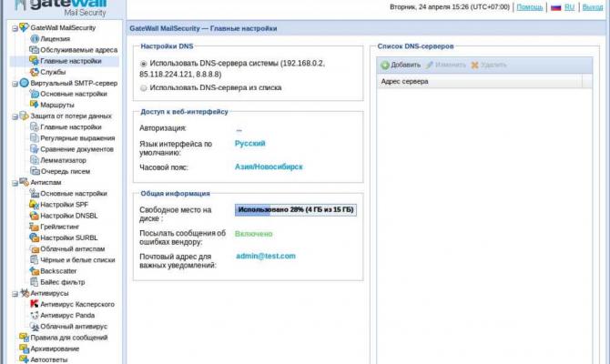610x364 pixels.
Task: Collapse the Защита от потери данных node
Action: click(15, 116)
